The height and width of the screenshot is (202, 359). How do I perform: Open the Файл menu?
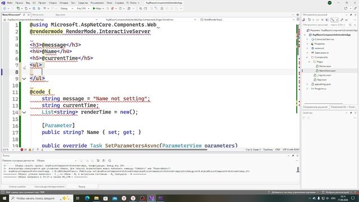[x=10, y=3]
